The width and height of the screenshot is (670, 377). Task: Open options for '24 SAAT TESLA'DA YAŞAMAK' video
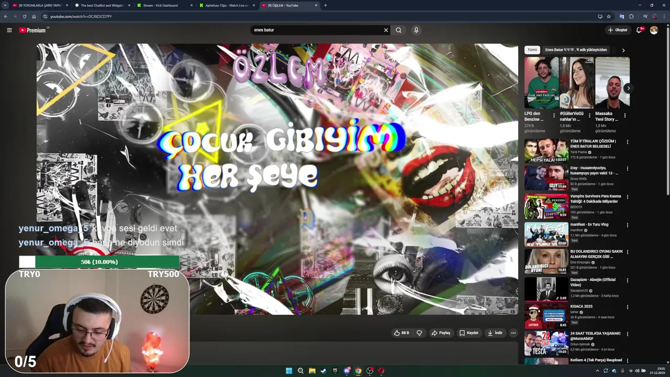[x=627, y=334]
